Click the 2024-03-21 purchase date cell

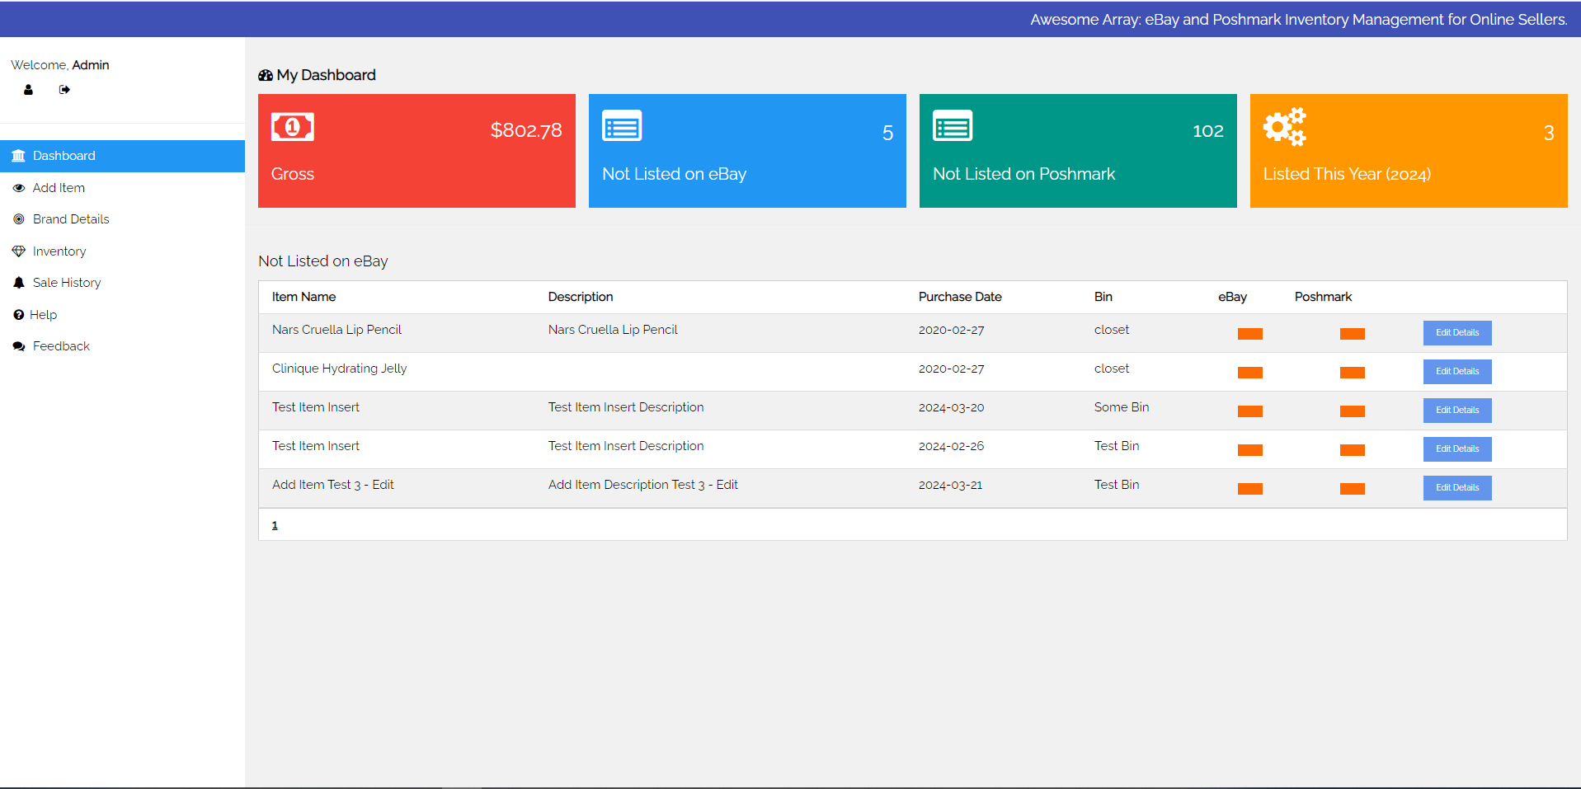coord(950,485)
